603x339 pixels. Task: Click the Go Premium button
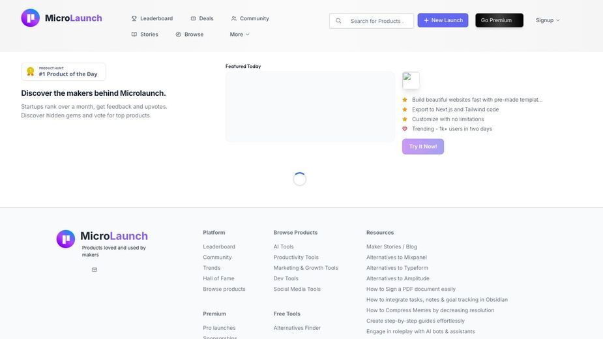coord(499,20)
